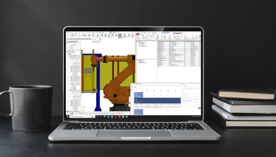Open the DisplayManager color wheel tab

pyautogui.click(x=76, y=42)
